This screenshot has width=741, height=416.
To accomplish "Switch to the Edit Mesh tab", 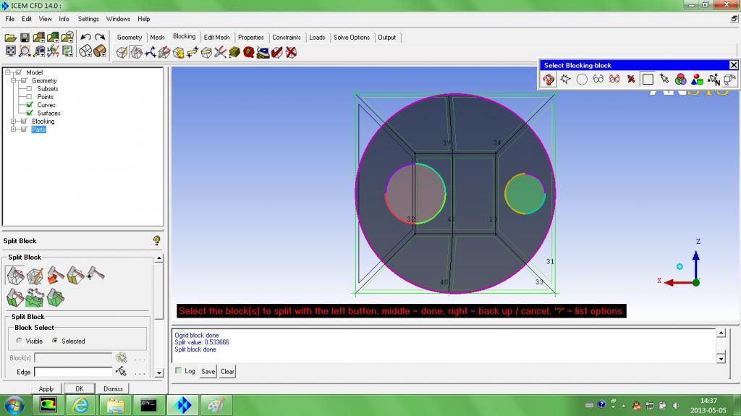I will pos(216,38).
